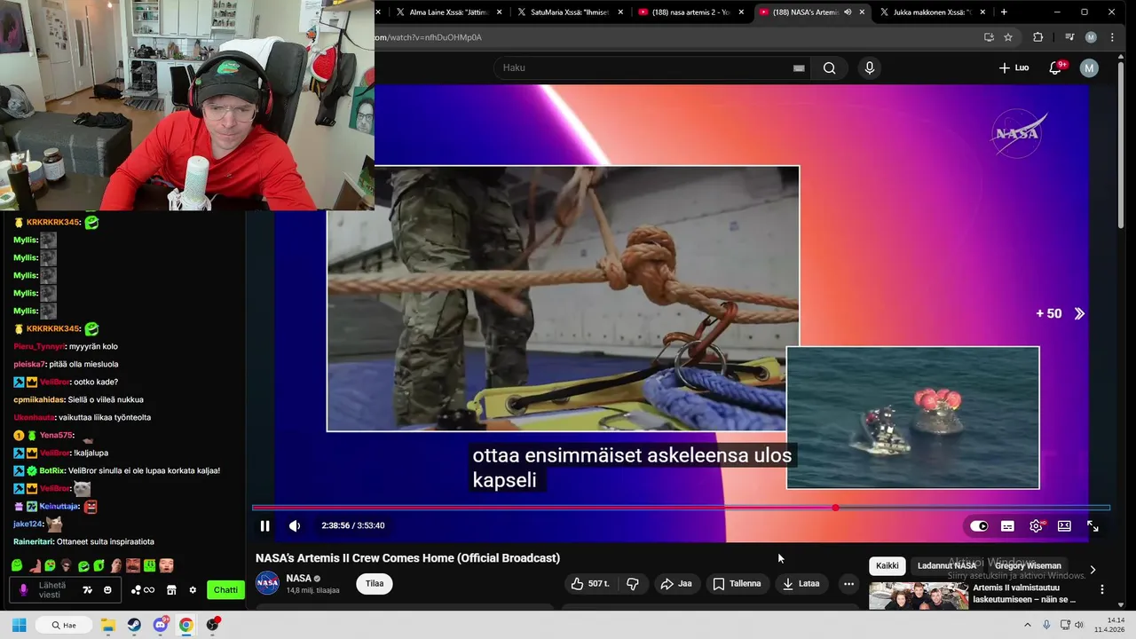Submit search with magnifying glass button
Screen dimensions: 1136x639
pyautogui.click(x=829, y=67)
